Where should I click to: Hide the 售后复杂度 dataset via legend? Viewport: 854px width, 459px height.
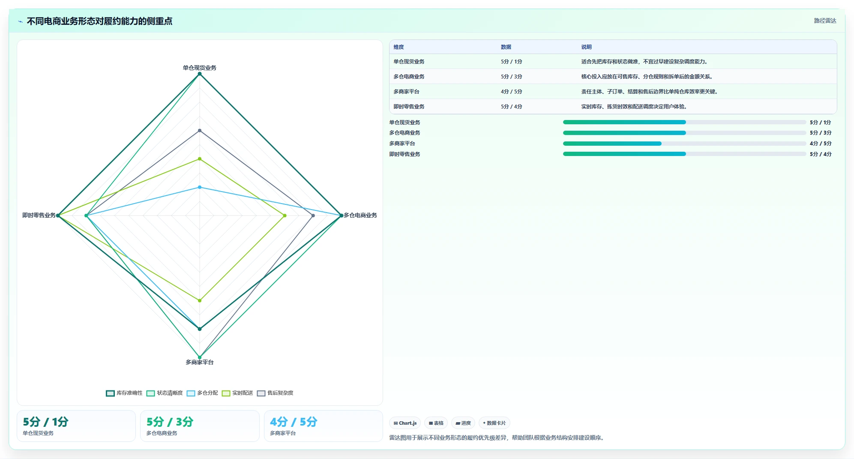pos(275,393)
